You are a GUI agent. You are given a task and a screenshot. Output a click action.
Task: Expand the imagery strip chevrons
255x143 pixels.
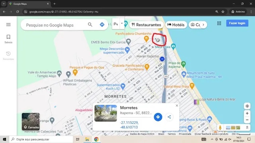point(247,128)
